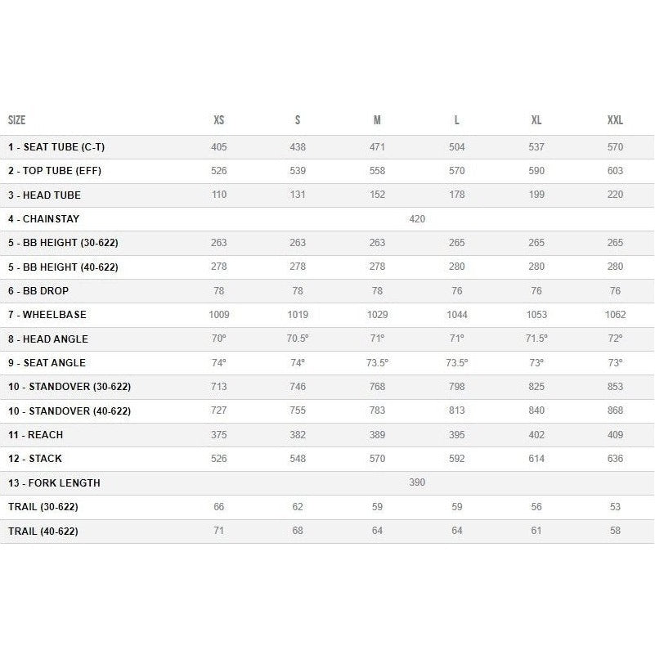Click the '6 - BB DROP' row label
The height and width of the screenshot is (655, 655).
[x=41, y=291]
